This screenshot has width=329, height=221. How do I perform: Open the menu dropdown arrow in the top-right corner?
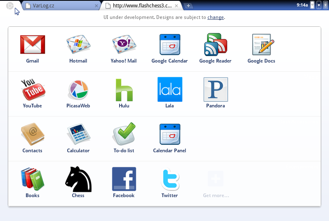point(325,5)
